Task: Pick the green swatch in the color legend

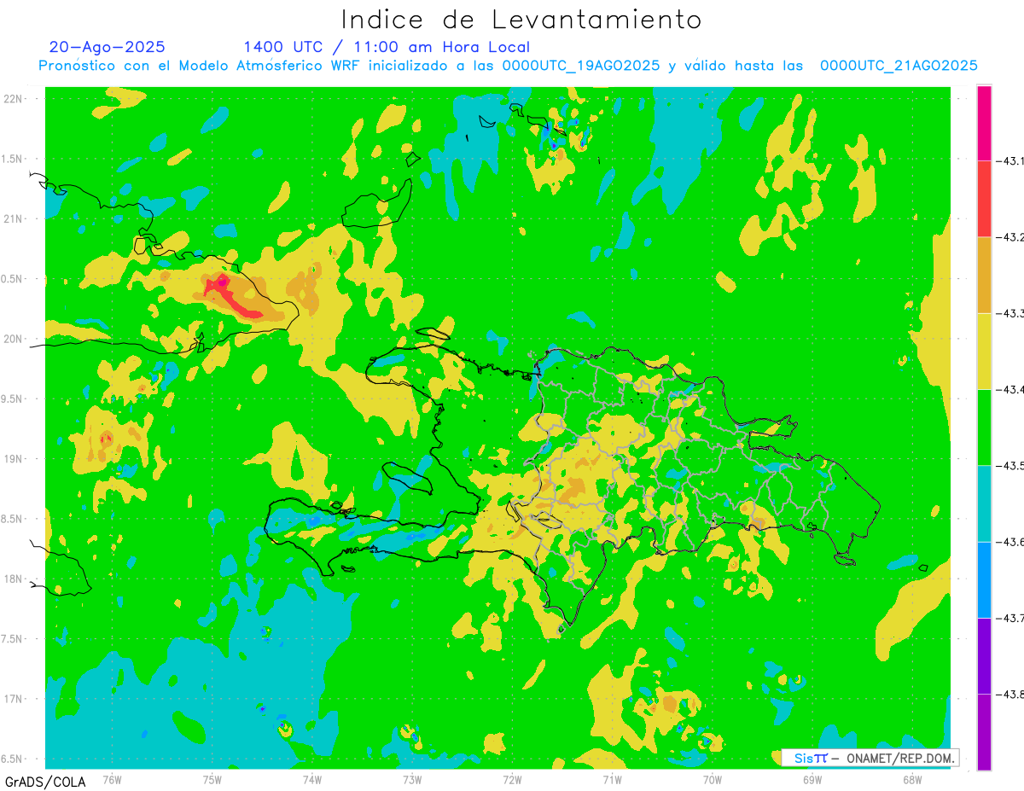Action: [x=984, y=427]
